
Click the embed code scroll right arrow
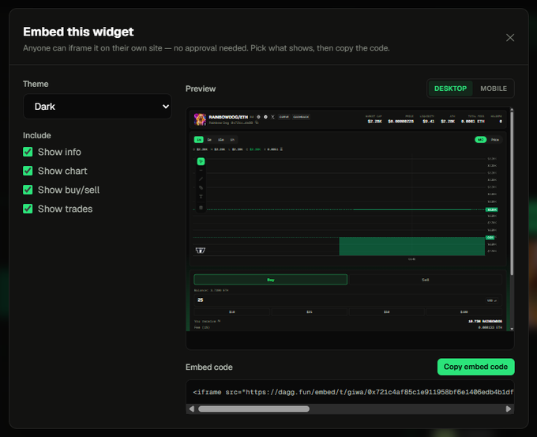click(509, 409)
